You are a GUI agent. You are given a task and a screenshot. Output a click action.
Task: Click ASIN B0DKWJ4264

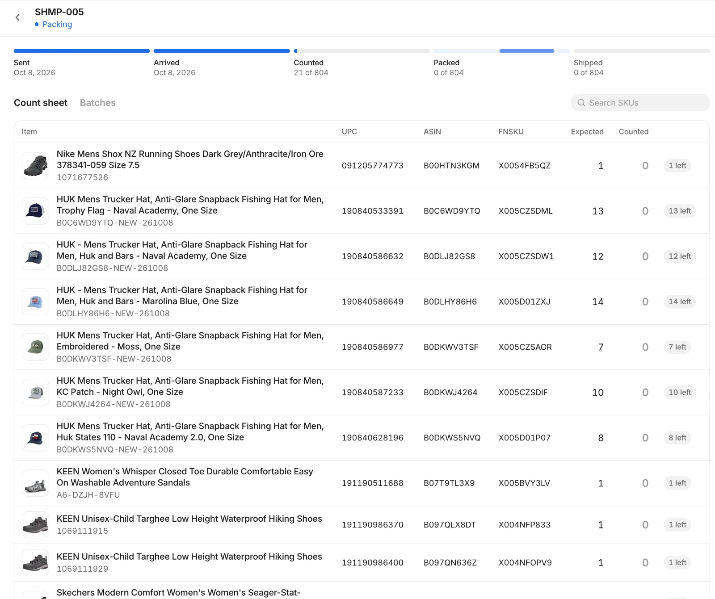point(450,392)
